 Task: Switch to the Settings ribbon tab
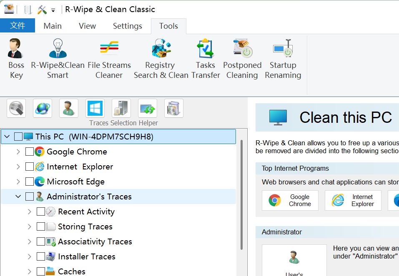pos(127,26)
